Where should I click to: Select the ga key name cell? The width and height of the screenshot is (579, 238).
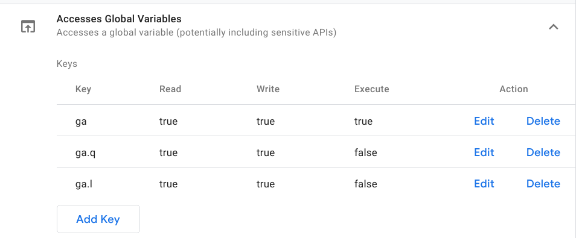coord(81,122)
